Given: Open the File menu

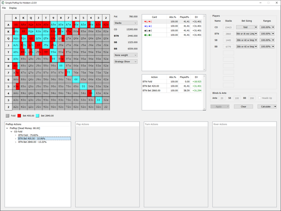Looking at the screenshot, I should coord(4,8).
